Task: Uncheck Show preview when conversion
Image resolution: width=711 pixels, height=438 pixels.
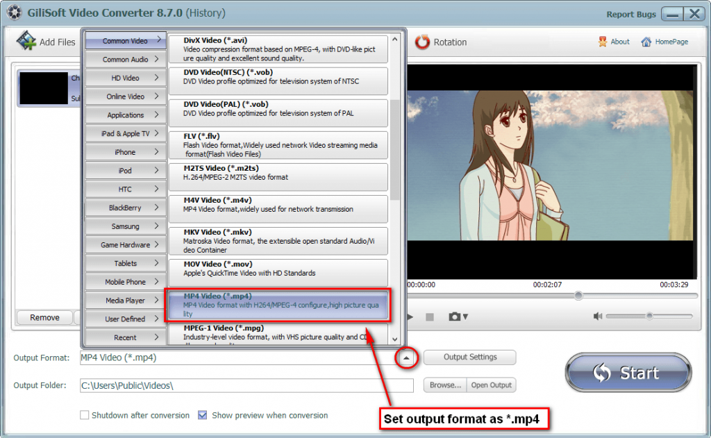Action: (202, 415)
